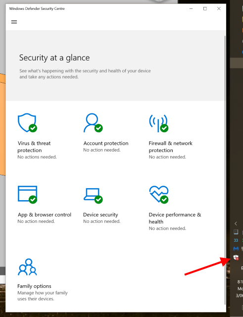Open Firewall & network protection title link

tap(170, 147)
